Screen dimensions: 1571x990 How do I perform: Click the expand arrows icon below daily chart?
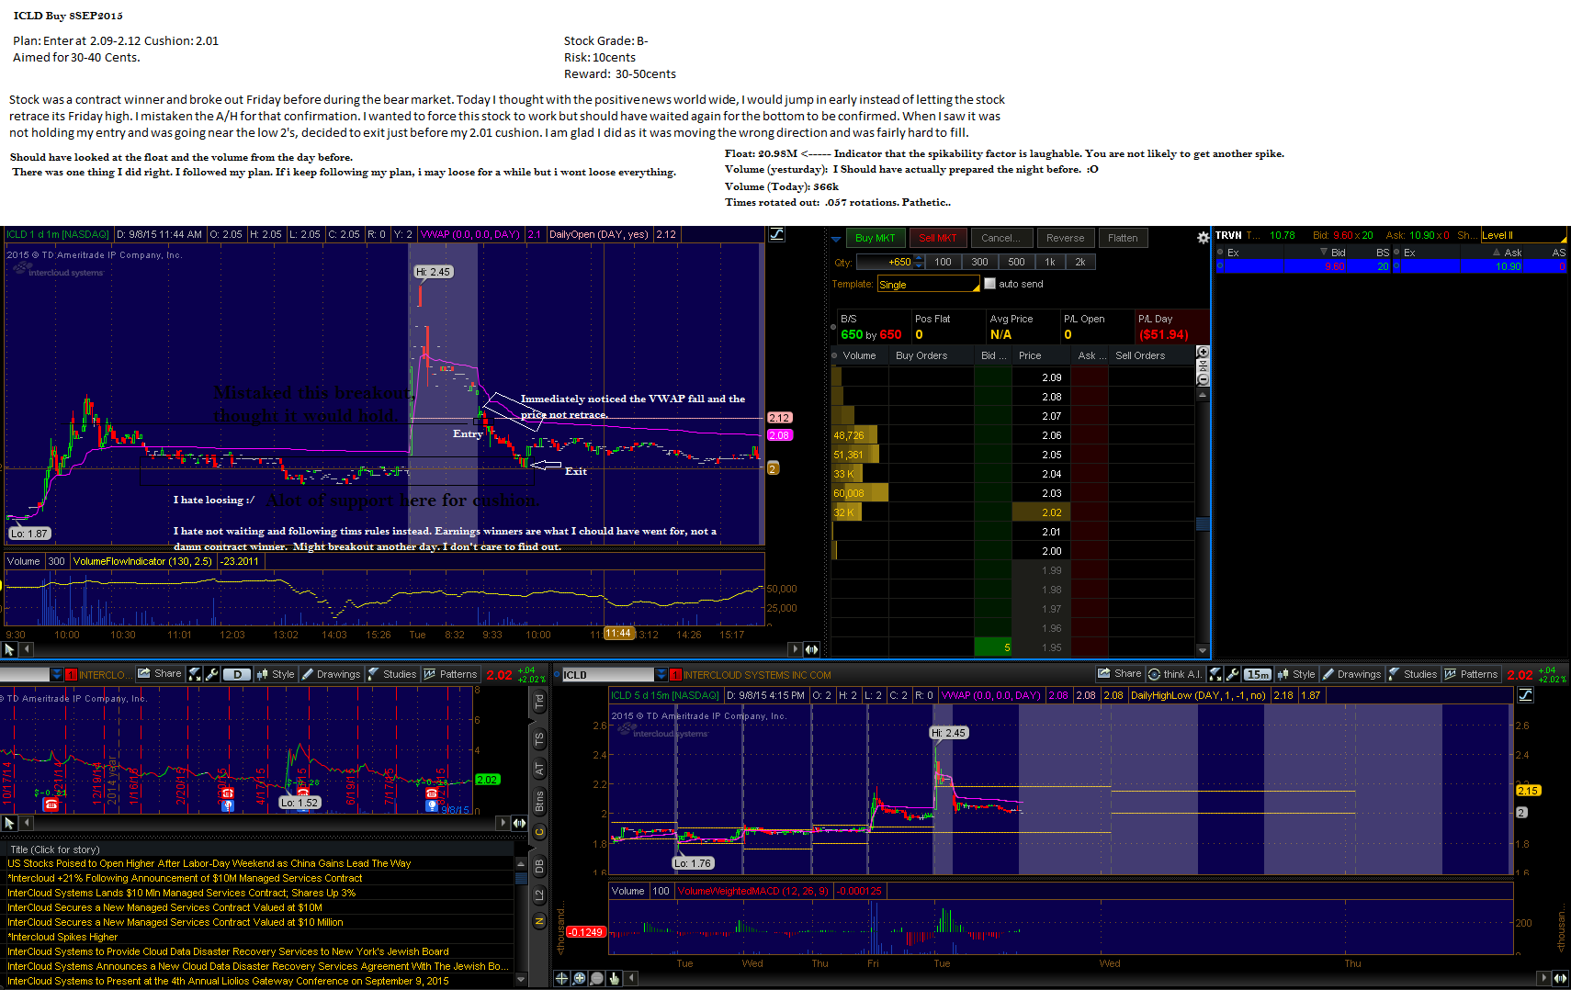pos(519,823)
